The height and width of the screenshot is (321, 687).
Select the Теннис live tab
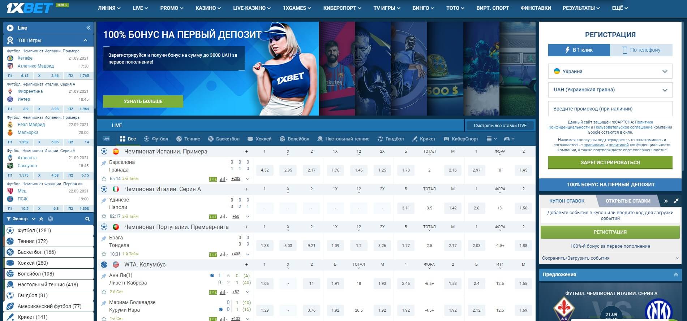pos(188,139)
